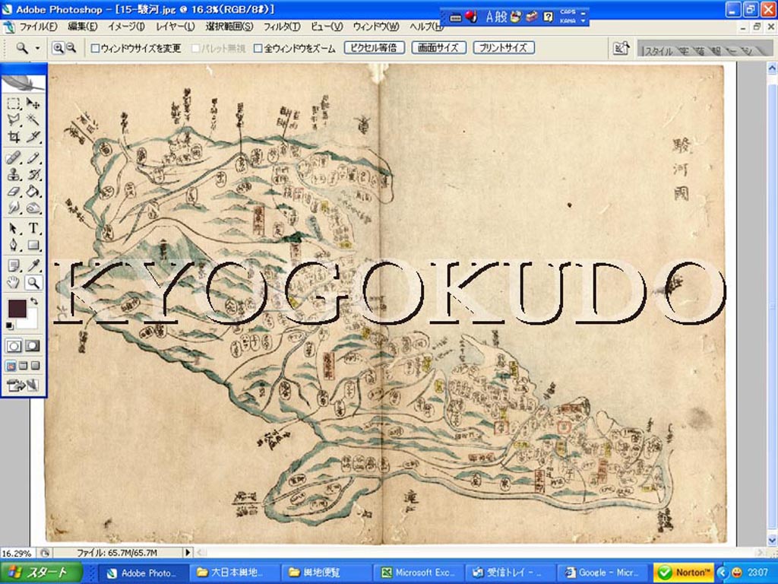Select the Zoom tool in toolbox
The height and width of the screenshot is (584, 778).
(x=33, y=283)
